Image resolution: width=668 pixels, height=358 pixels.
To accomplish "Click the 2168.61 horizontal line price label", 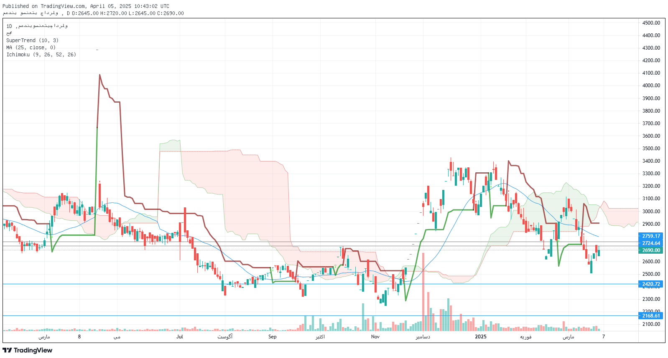I will (651, 316).
